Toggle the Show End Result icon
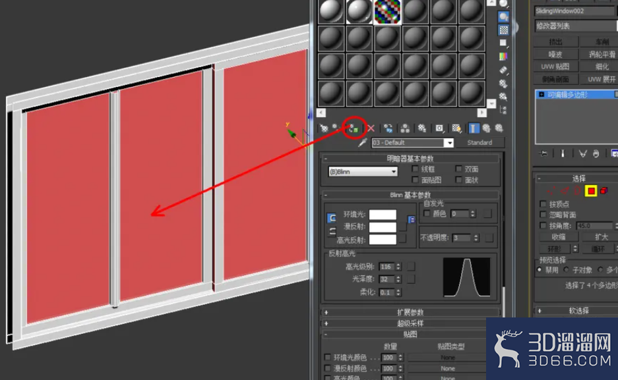This screenshot has height=380, width=618. pyautogui.click(x=474, y=128)
